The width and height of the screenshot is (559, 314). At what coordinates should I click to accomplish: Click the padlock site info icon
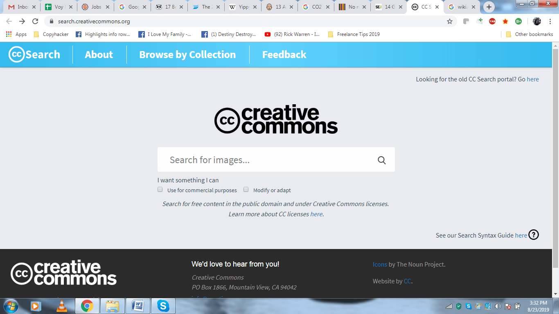click(x=51, y=21)
